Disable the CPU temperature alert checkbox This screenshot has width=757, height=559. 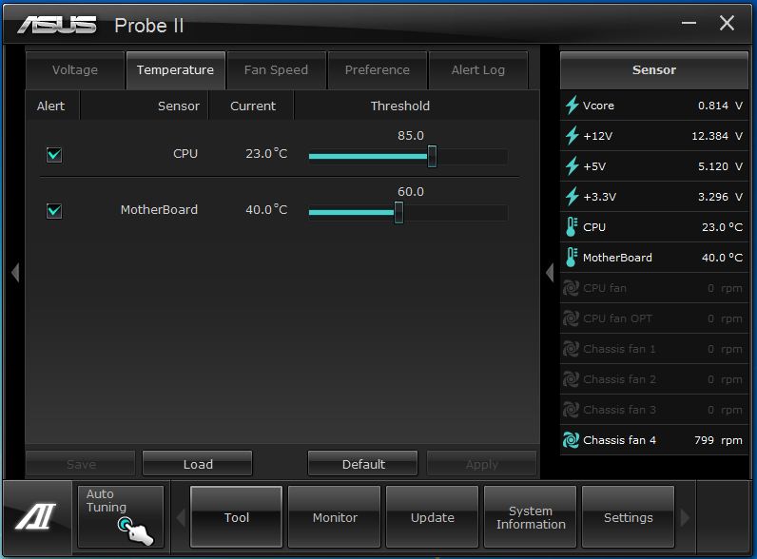[54, 155]
